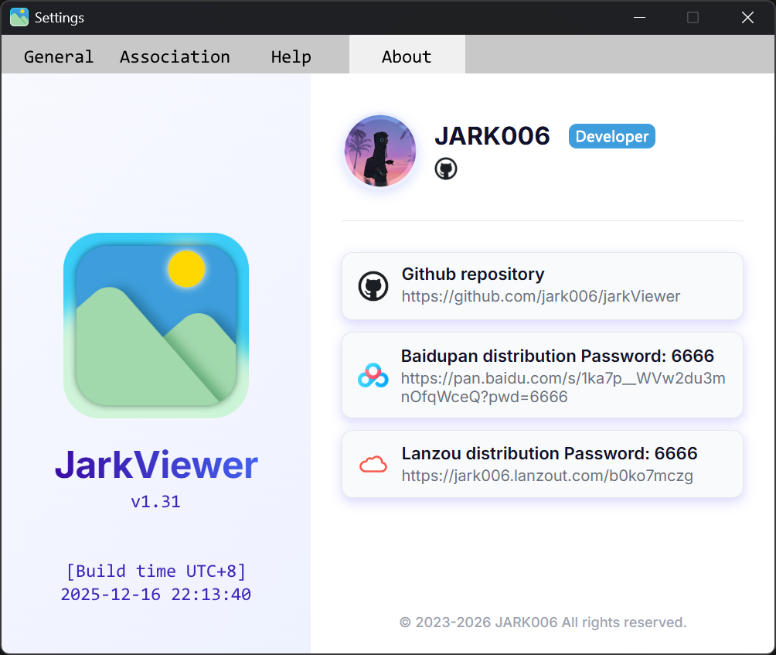
Task: Switch to the General tab
Action: click(x=60, y=56)
